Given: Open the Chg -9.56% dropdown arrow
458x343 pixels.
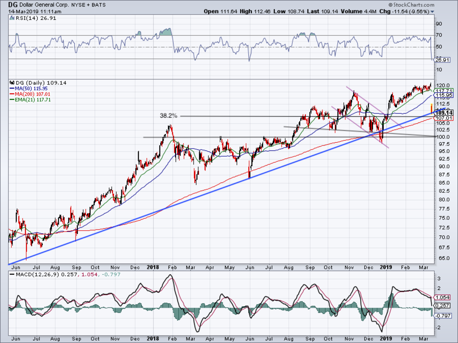Looking at the screenshot, I should pos(432,12).
